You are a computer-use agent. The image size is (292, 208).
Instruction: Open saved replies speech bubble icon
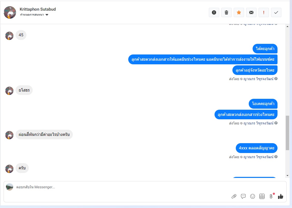tap(243, 196)
